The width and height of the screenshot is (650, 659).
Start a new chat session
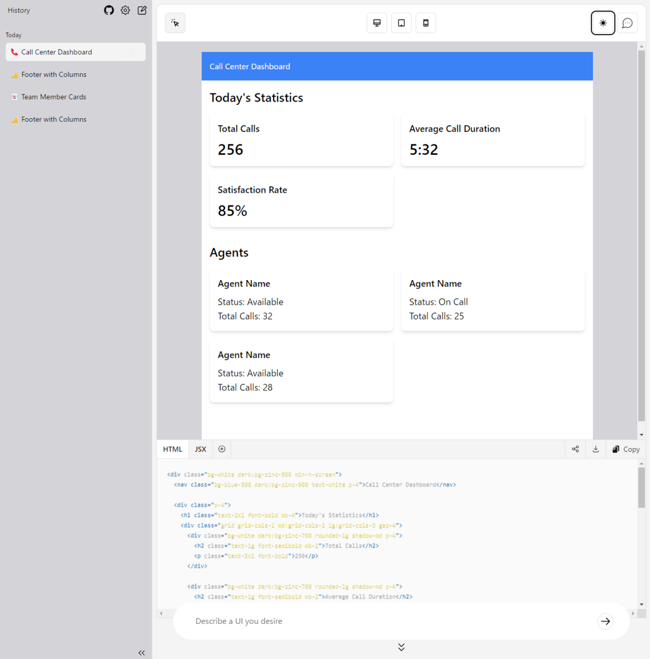tap(141, 10)
